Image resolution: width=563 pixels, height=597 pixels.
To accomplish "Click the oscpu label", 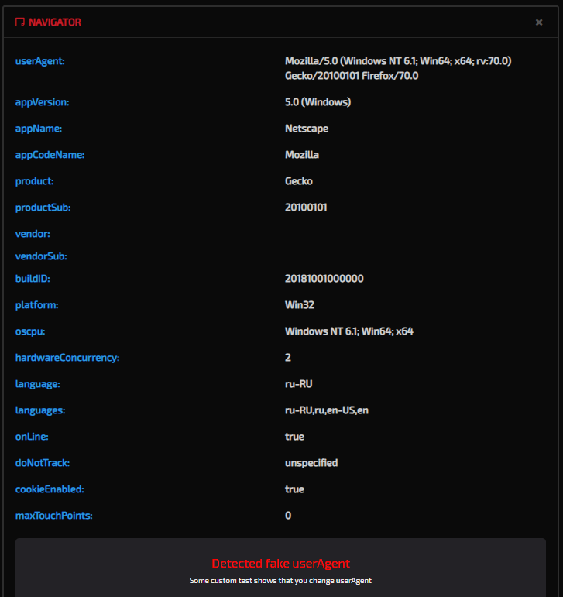I will [31, 331].
